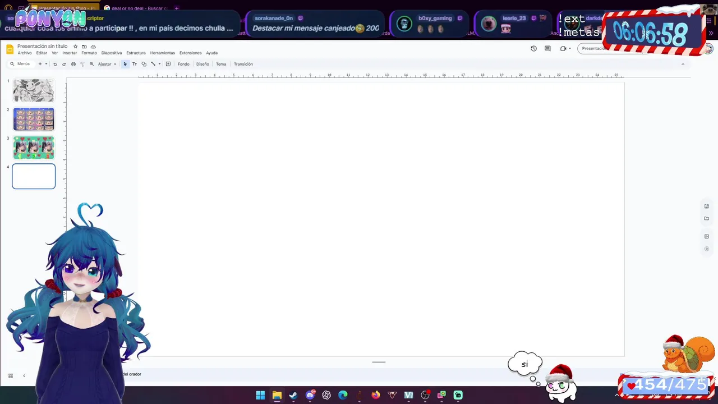Click the Tema button
718x404 pixels.
[x=221, y=64]
